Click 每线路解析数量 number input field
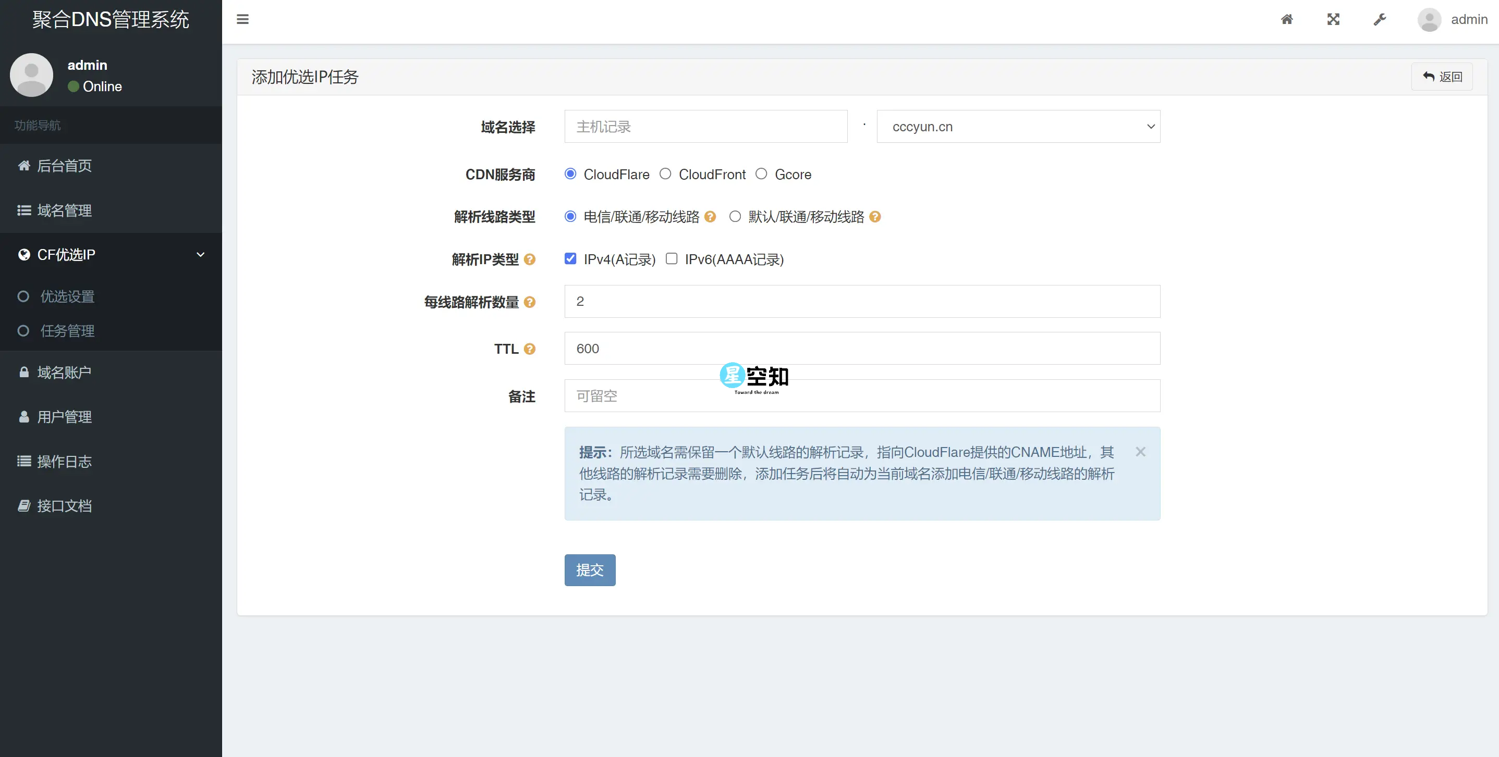Screen dimensions: 1499x757 pos(861,301)
